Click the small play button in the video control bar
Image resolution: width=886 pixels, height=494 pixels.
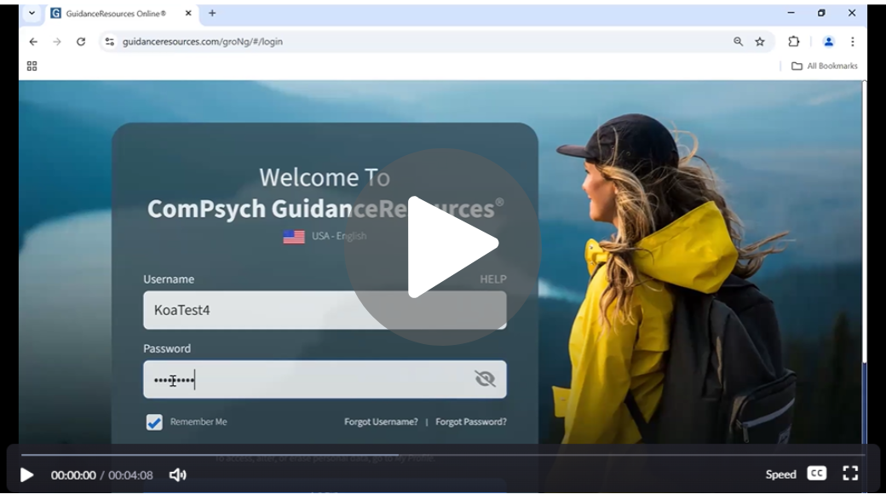tap(26, 474)
